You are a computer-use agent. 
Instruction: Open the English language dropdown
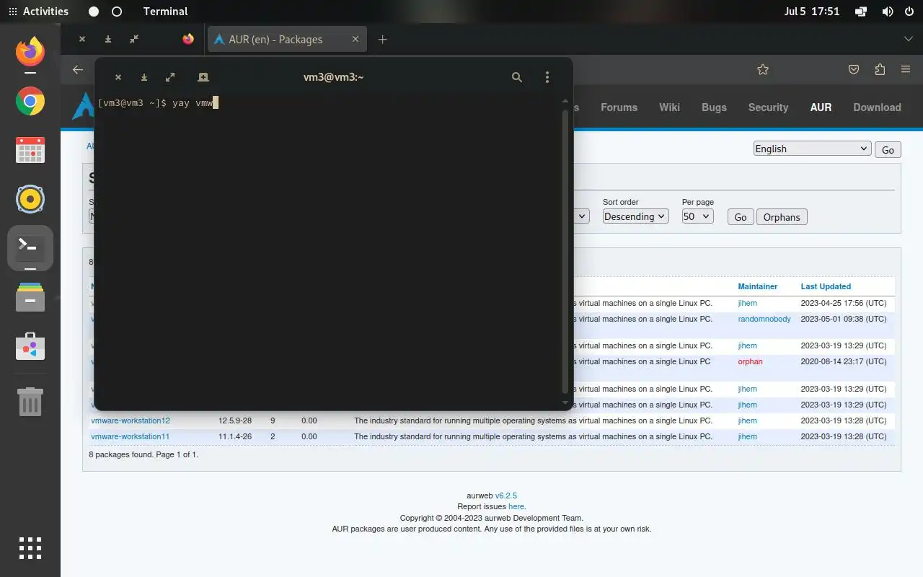(x=812, y=149)
